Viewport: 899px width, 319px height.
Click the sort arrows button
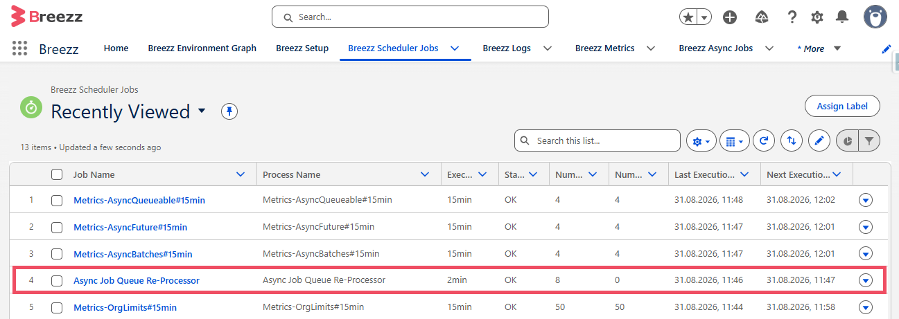792,141
